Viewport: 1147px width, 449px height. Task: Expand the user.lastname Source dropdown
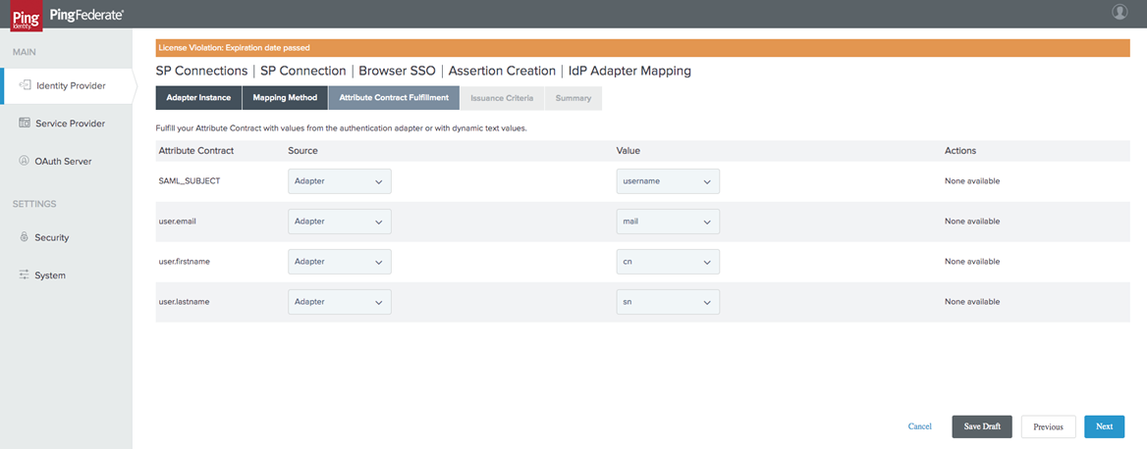point(340,302)
